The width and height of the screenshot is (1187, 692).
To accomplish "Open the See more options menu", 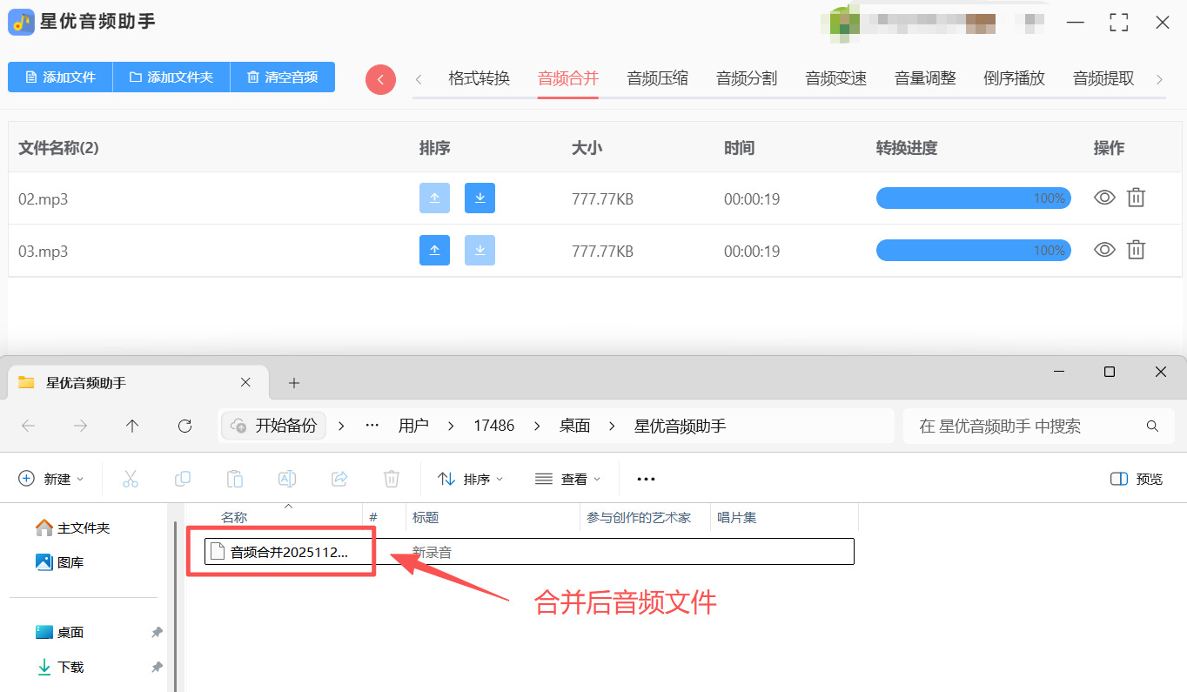I will click(x=646, y=479).
